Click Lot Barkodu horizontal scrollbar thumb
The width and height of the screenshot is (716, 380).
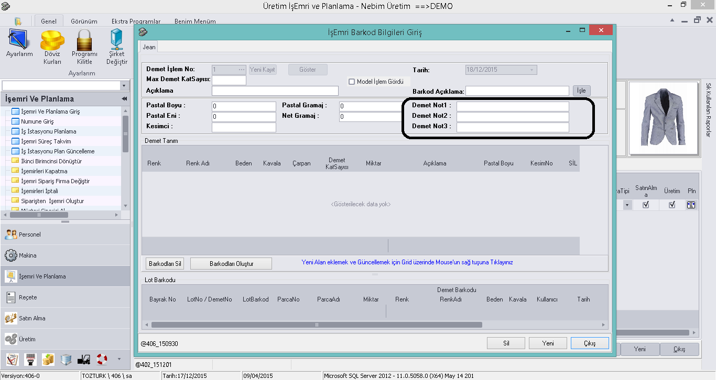click(317, 325)
